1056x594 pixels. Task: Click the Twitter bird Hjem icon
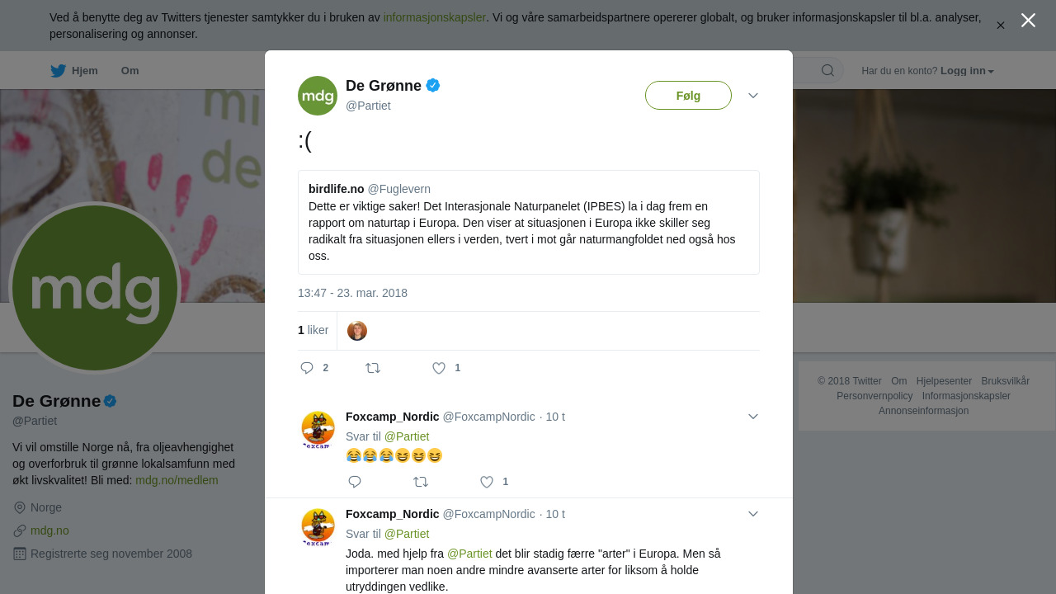58,71
